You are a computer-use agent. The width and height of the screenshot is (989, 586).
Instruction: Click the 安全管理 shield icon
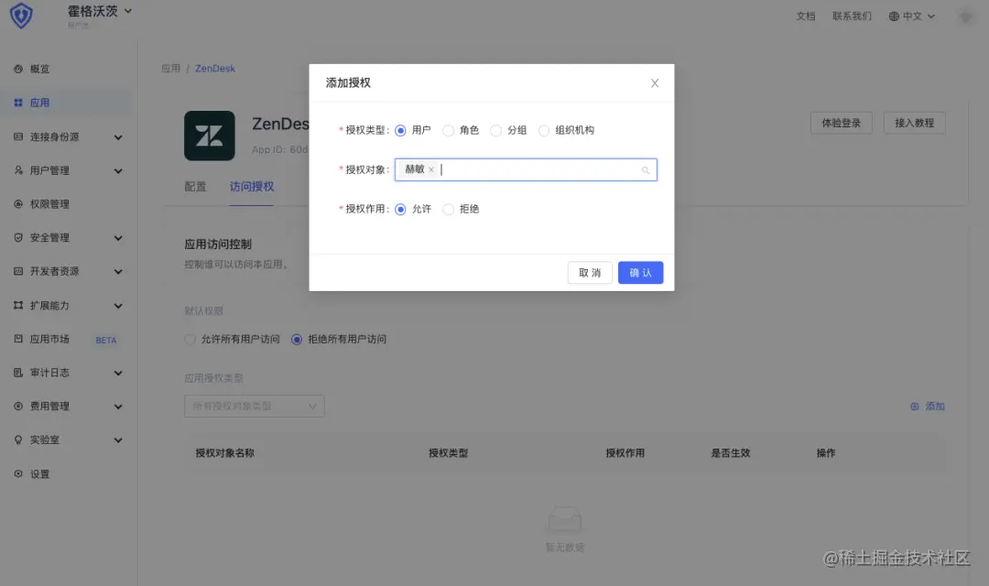[18, 238]
